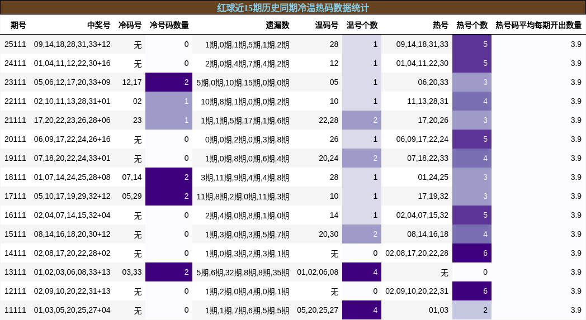Click cold numbers cell 12,17
This screenshot has height=320, width=586.
coord(132,82)
